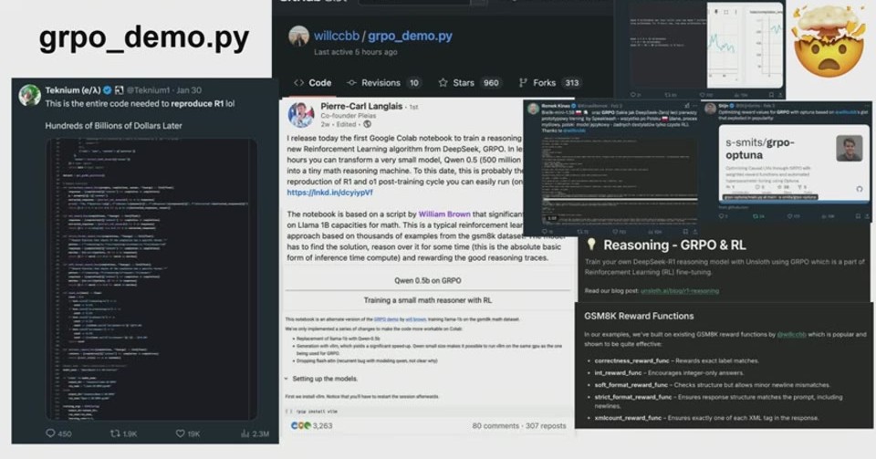This screenshot has height=459, width=876.
Task: Click the code screenshot in Teknium's tweet
Action: pyautogui.click(x=151, y=278)
